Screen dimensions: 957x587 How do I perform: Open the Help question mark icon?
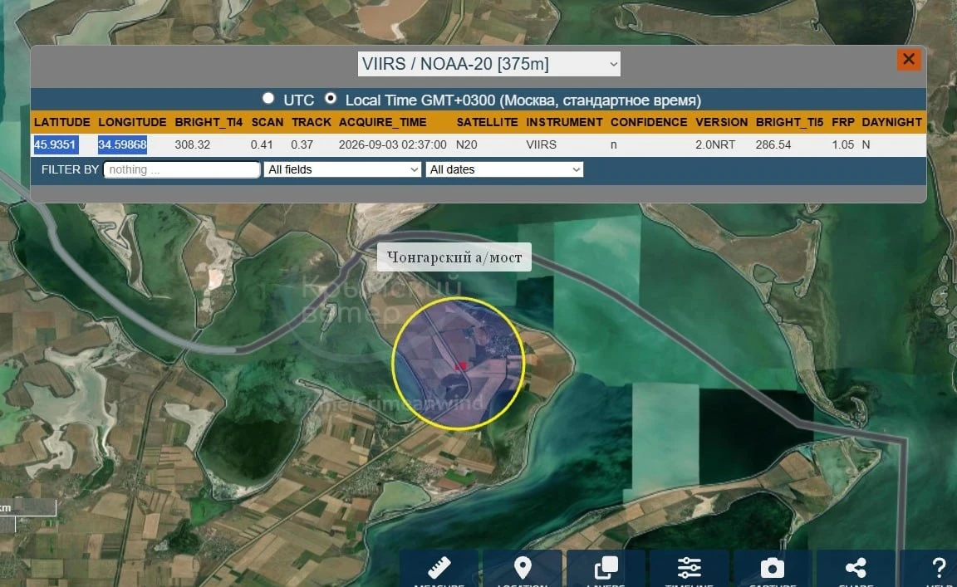938,568
